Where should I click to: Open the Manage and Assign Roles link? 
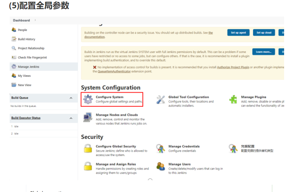click(116, 164)
